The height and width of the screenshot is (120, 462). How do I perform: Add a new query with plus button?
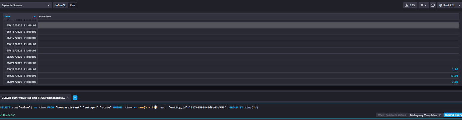75,98
